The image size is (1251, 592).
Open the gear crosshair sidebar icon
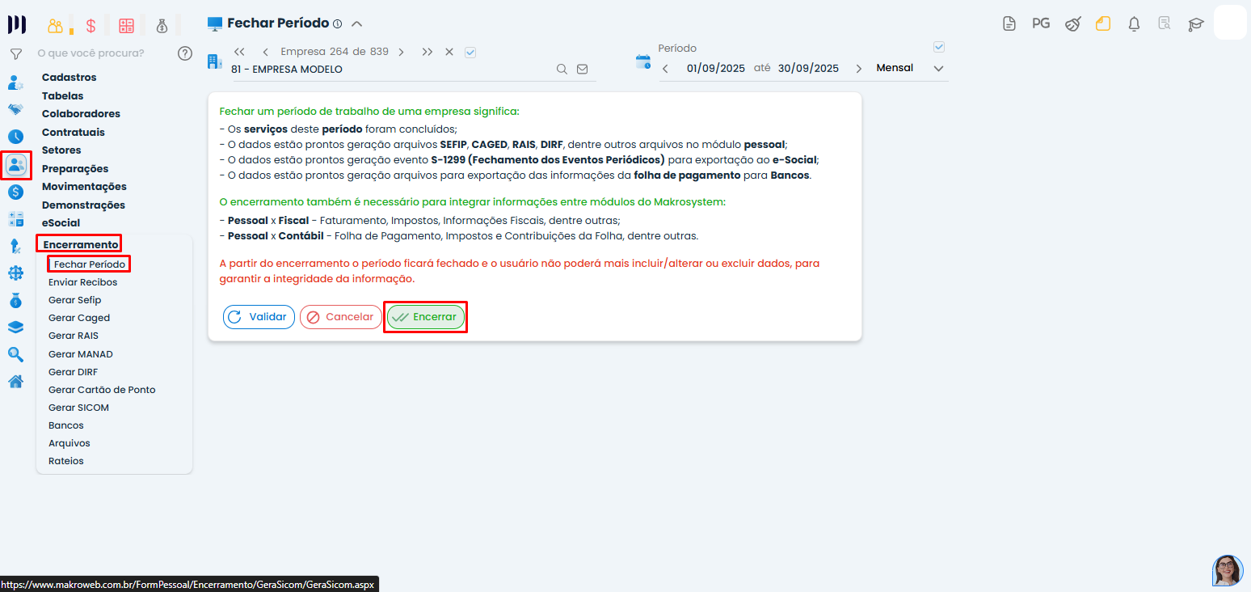(15, 273)
